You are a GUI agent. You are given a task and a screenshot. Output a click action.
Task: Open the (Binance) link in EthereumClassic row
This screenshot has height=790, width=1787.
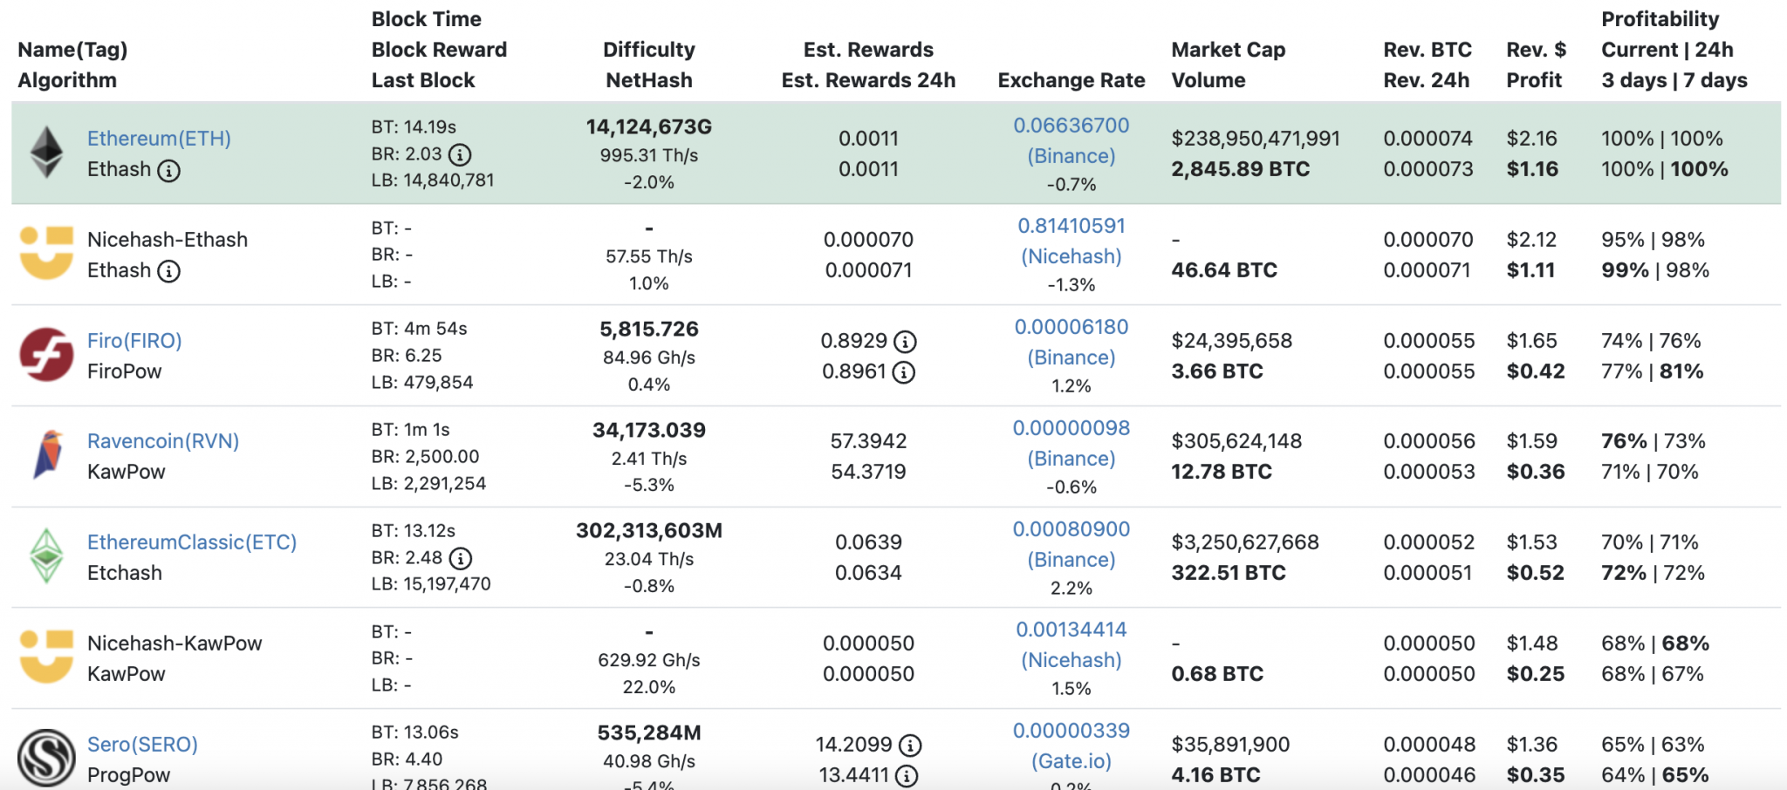tap(1072, 560)
